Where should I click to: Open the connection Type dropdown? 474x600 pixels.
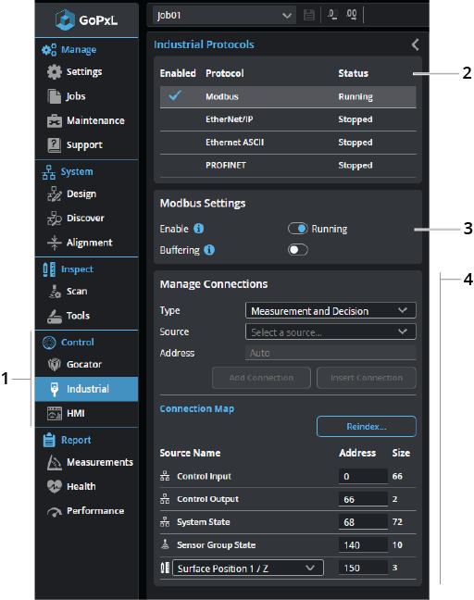point(331,310)
